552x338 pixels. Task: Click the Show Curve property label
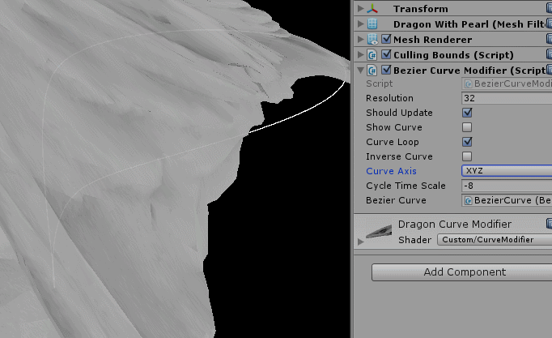394,127
